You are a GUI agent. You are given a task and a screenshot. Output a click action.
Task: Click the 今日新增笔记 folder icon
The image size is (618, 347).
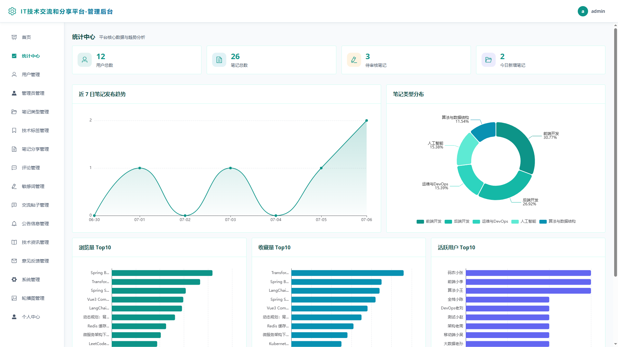pos(489,60)
